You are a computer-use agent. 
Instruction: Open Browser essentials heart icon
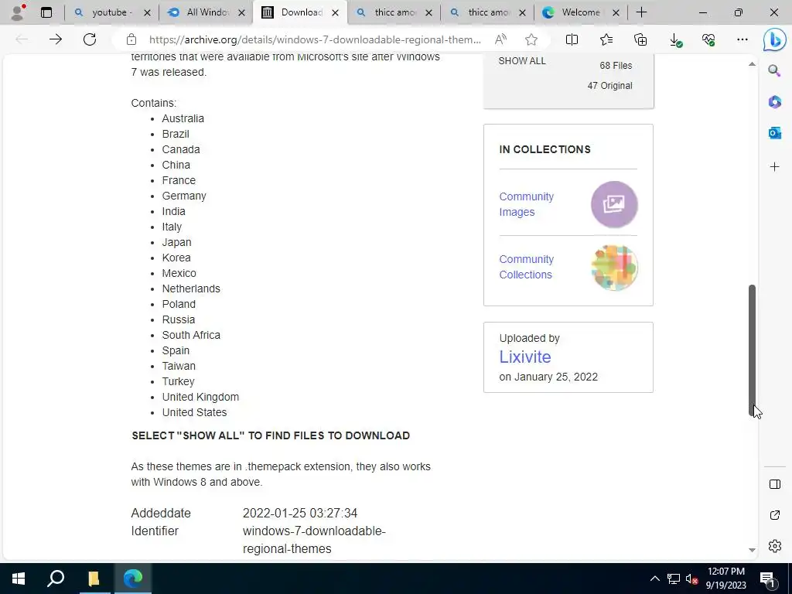(x=708, y=39)
